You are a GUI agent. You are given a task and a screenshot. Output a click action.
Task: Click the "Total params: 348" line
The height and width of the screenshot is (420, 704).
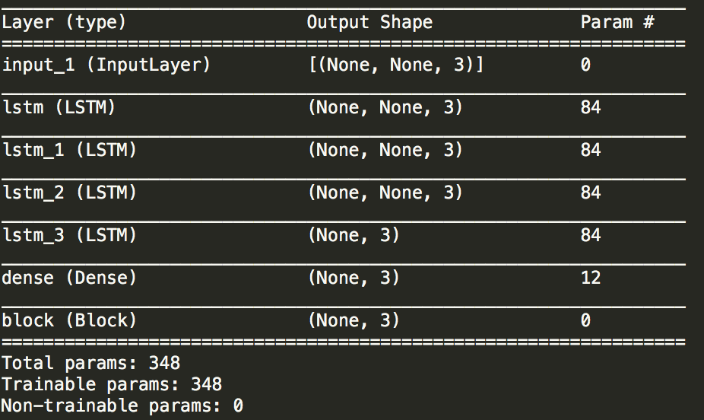(91, 362)
